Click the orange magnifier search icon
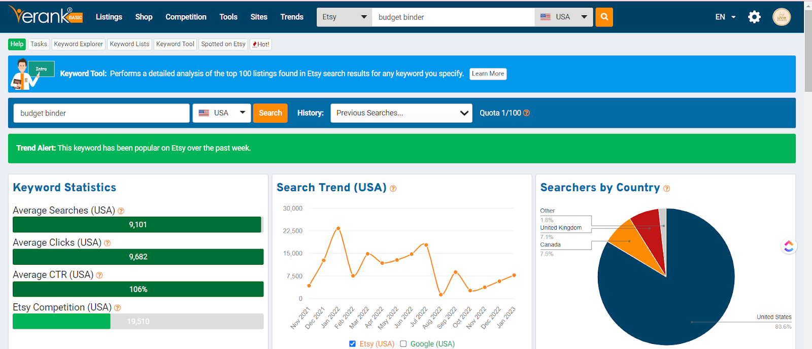Image resolution: width=812 pixels, height=349 pixels. coord(604,17)
